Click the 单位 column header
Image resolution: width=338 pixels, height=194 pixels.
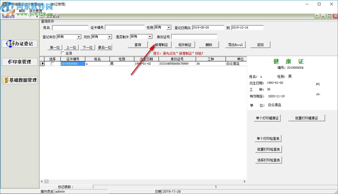(x=236, y=59)
